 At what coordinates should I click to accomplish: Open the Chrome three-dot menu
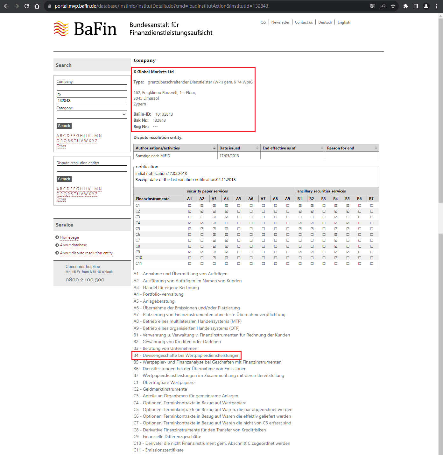pos(436,6)
